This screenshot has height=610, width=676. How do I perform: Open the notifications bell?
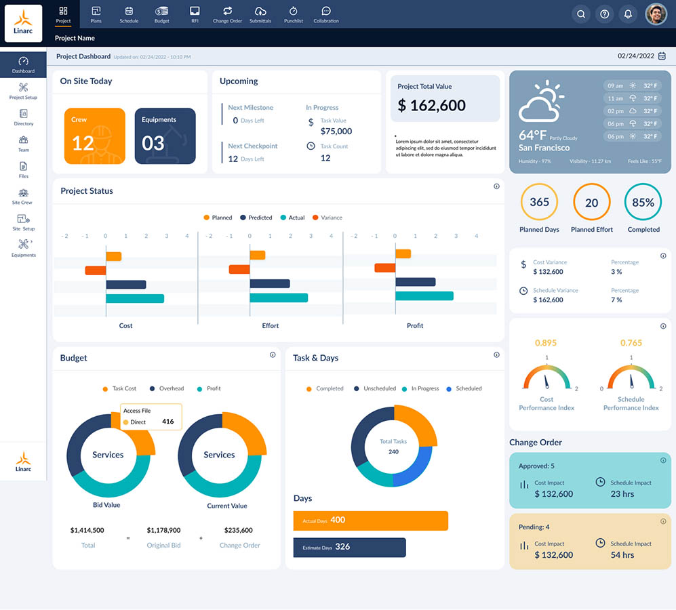pyautogui.click(x=629, y=14)
